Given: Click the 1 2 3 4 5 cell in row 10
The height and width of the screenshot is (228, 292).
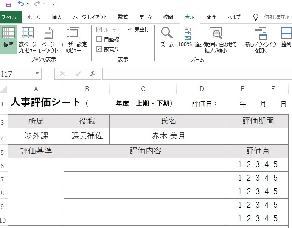Looking at the screenshot, I should tap(258, 219).
